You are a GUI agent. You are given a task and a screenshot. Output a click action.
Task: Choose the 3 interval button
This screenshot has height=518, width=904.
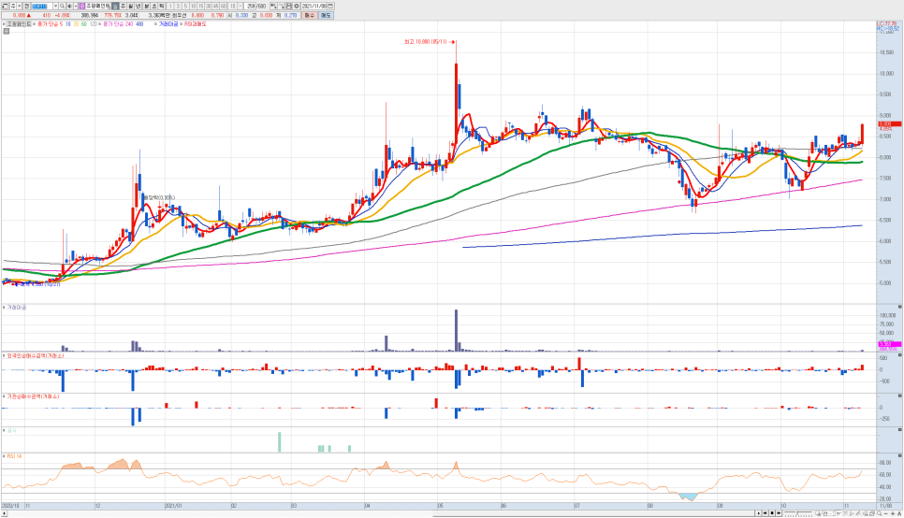pyautogui.click(x=178, y=6)
